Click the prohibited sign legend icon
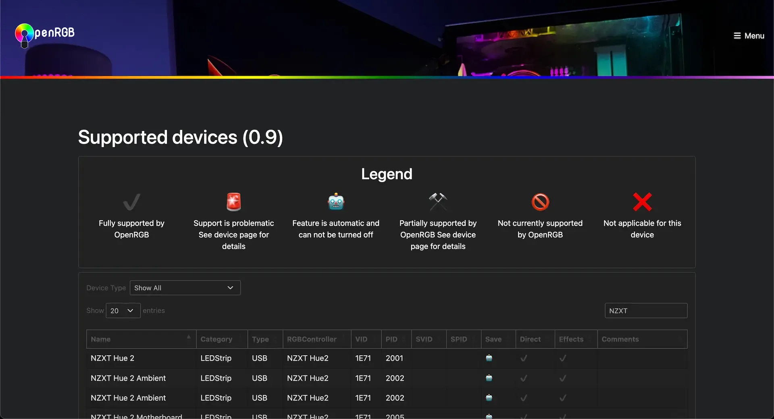The height and width of the screenshot is (419, 774). [x=540, y=202]
